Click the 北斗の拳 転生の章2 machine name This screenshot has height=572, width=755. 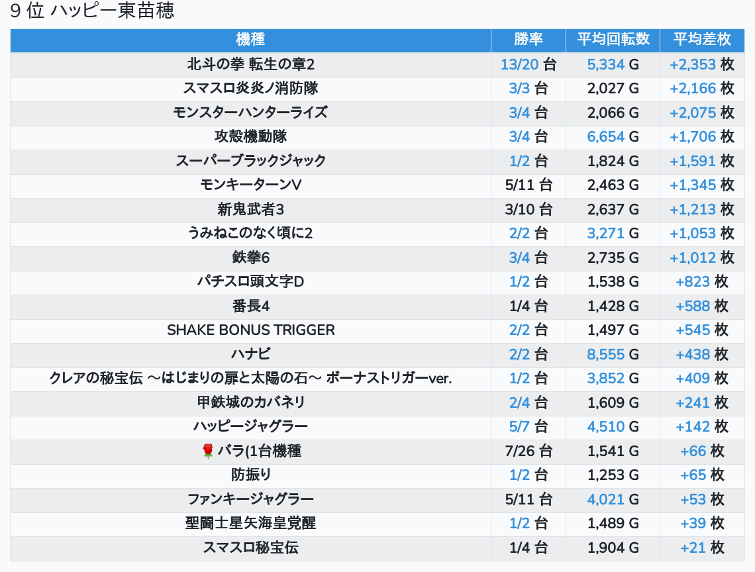[x=250, y=64]
